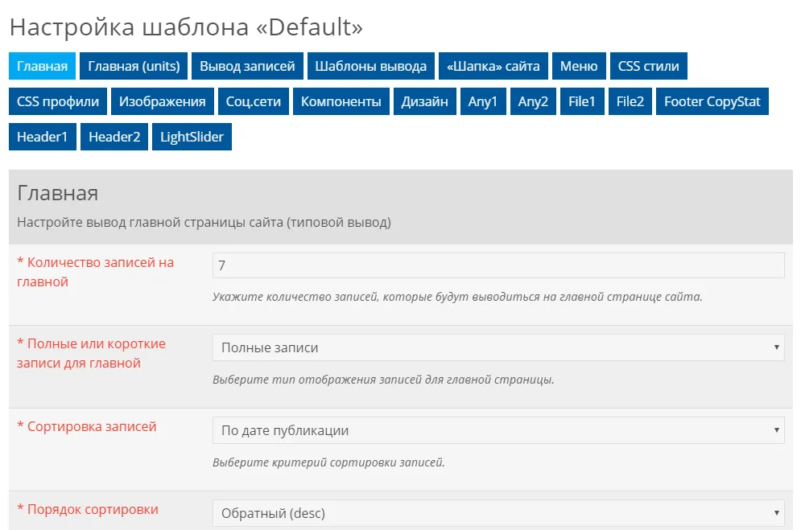Viewport: 801px width, 530px height.
Task: Open the «Компоненты» tab
Action: (x=341, y=101)
